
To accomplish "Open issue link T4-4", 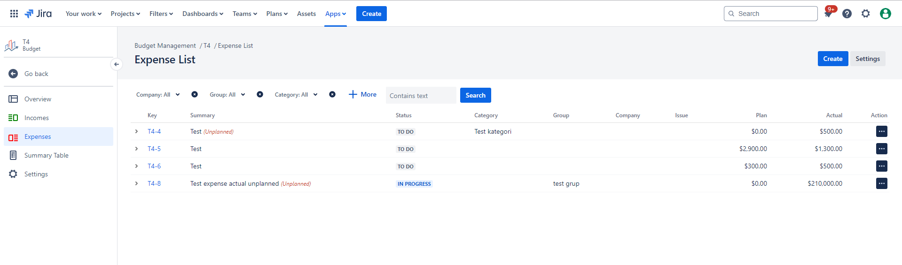I will [x=154, y=131].
